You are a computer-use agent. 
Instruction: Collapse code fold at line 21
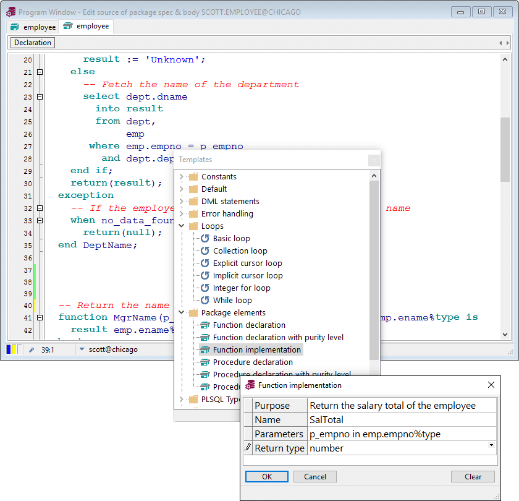(40, 72)
